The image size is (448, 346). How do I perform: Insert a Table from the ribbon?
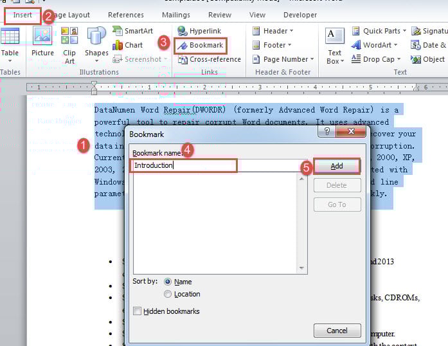pyautogui.click(x=10, y=45)
